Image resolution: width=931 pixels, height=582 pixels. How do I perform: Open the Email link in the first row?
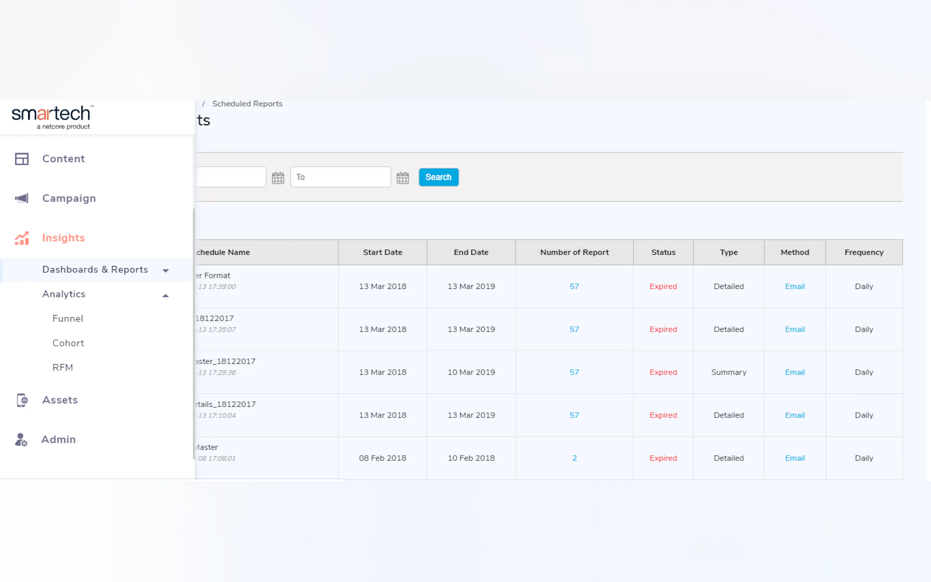click(x=794, y=286)
